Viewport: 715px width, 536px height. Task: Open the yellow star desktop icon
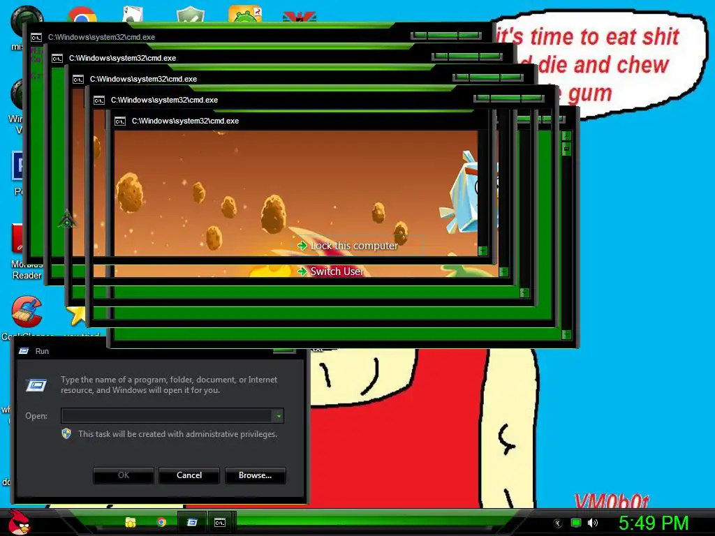point(77,315)
